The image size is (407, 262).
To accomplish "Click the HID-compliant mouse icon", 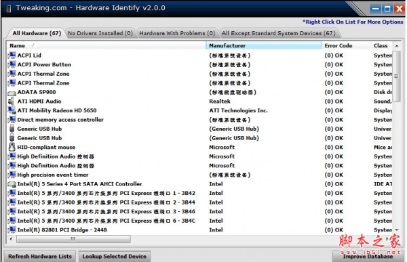I will [x=12, y=147].
